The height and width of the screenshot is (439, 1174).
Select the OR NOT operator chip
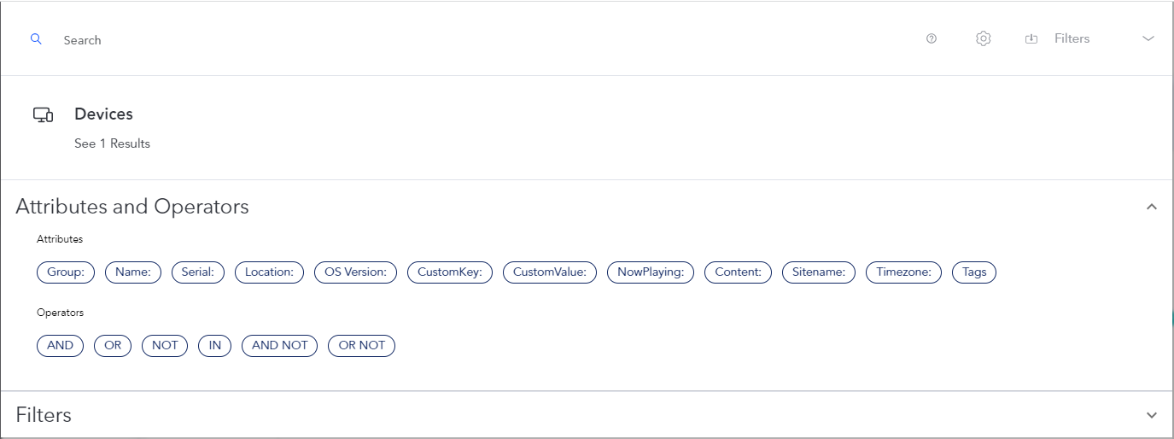(361, 345)
